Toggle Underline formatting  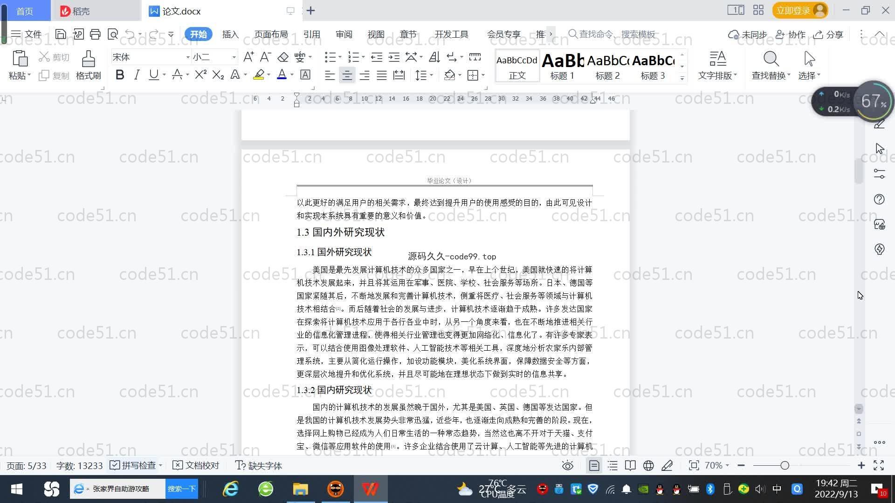153,75
